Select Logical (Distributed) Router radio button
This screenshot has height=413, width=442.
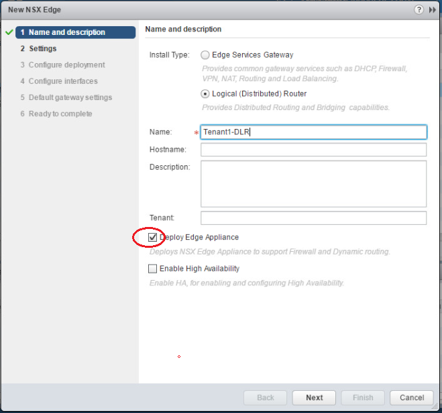click(205, 94)
